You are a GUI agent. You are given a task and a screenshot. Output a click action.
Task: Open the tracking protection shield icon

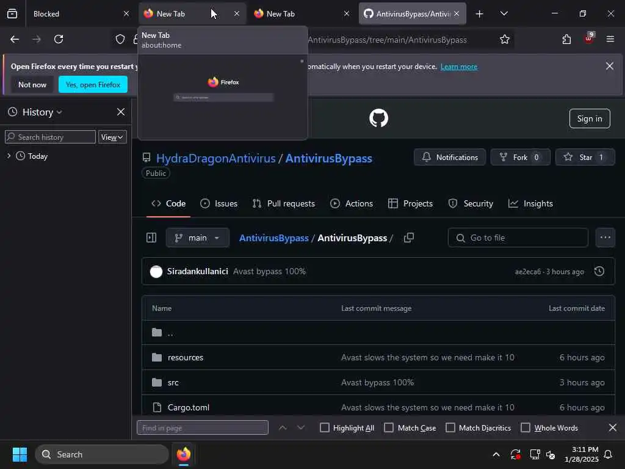pyautogui.click(x=120, y=39)
